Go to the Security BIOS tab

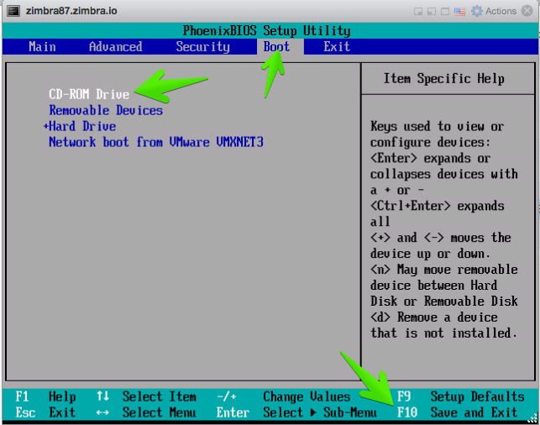point(202,47)
